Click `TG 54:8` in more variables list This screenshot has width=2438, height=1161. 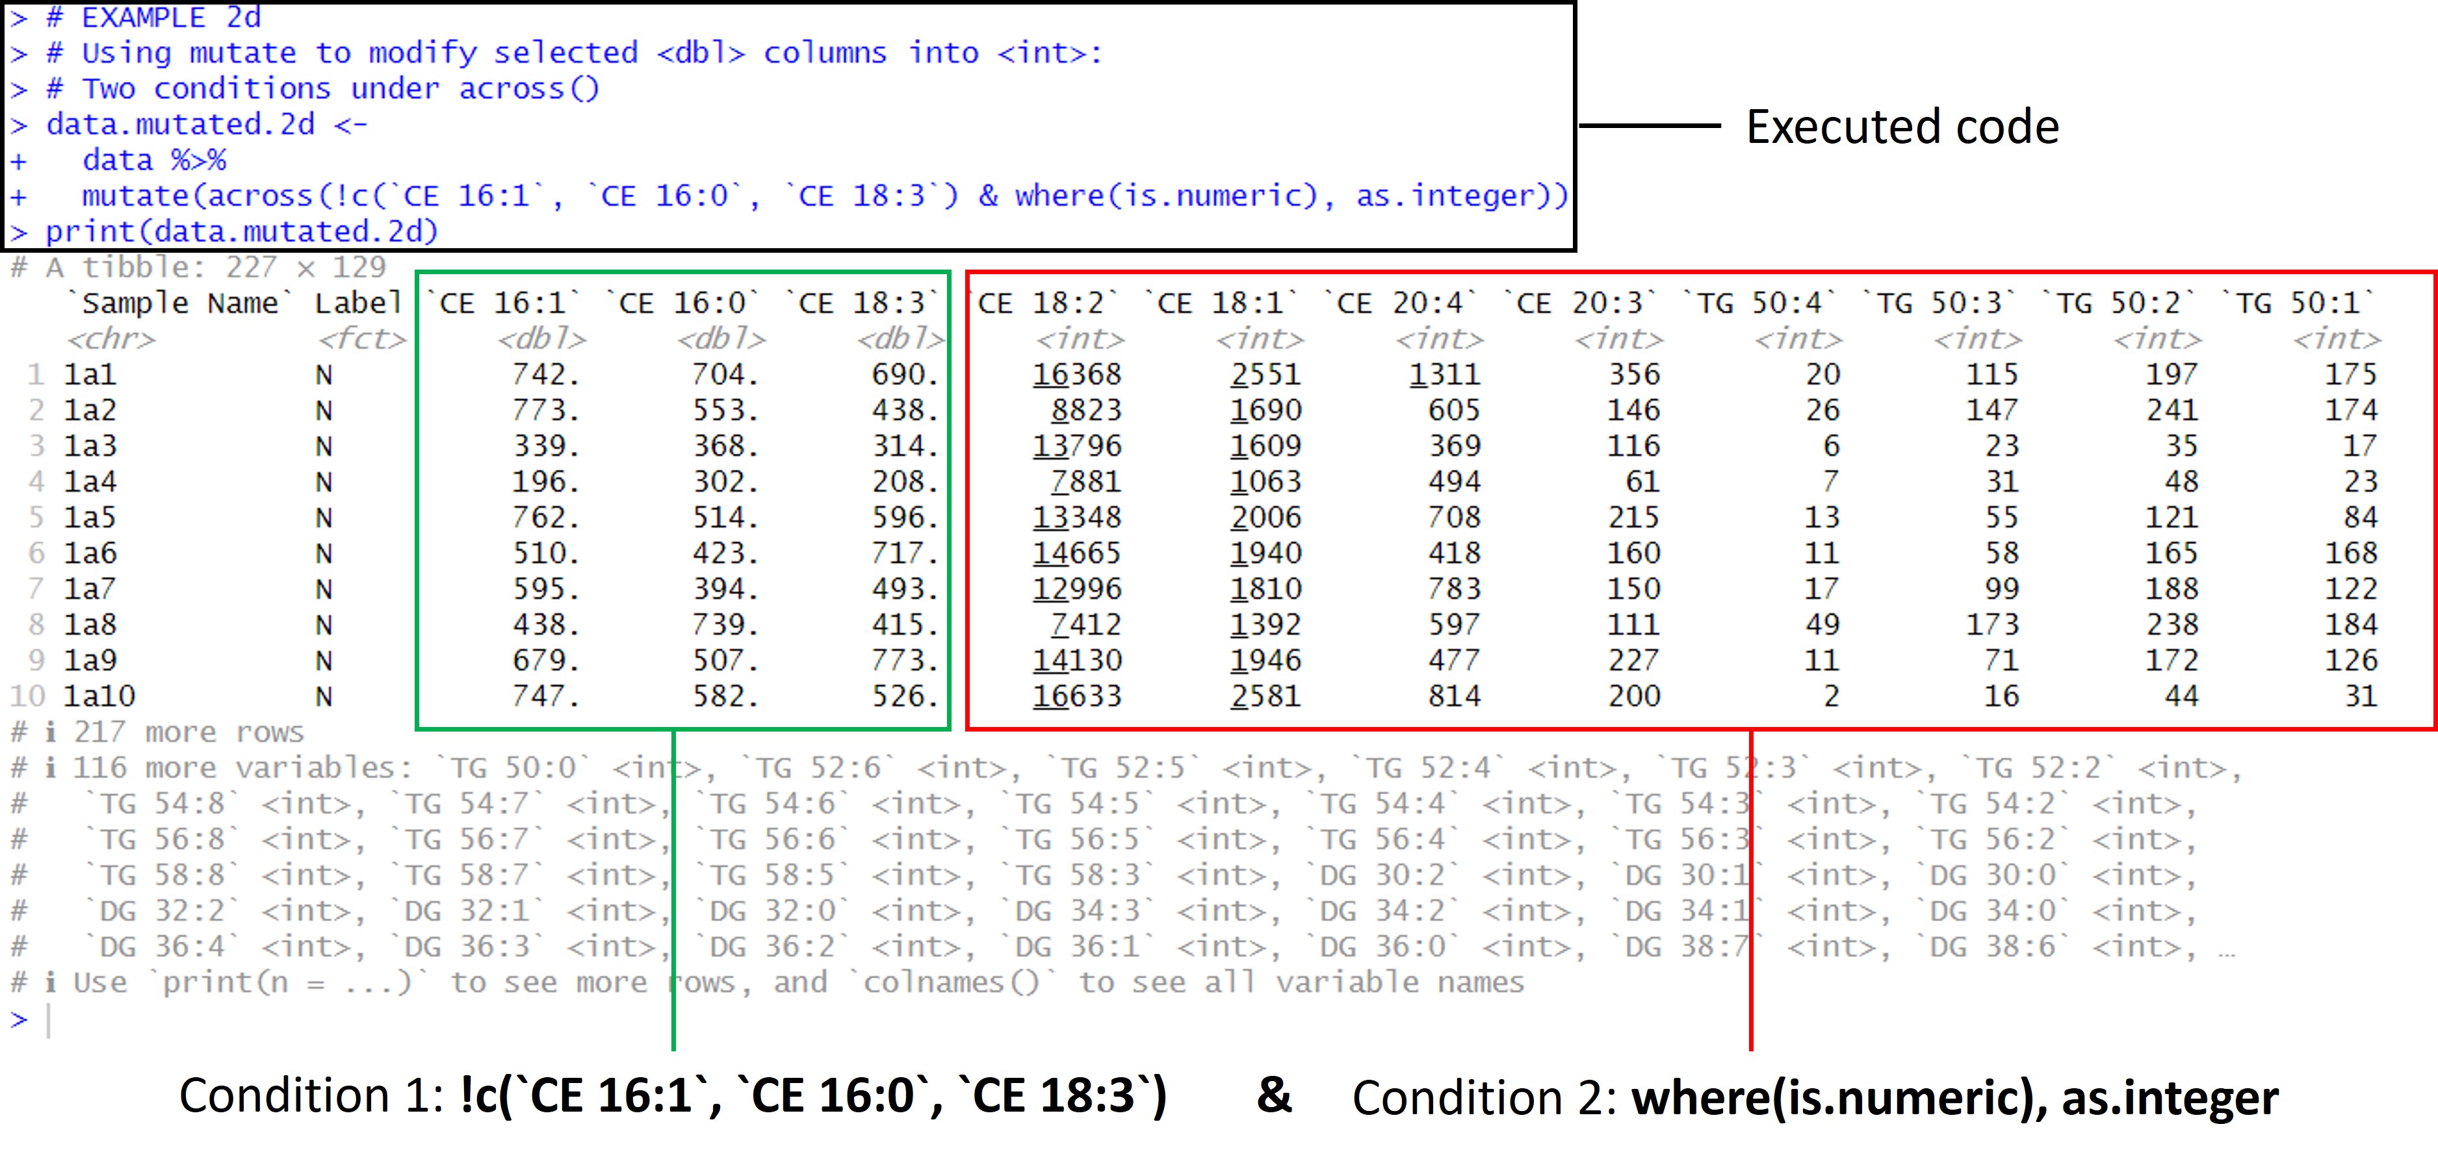(x=162, y=803)
